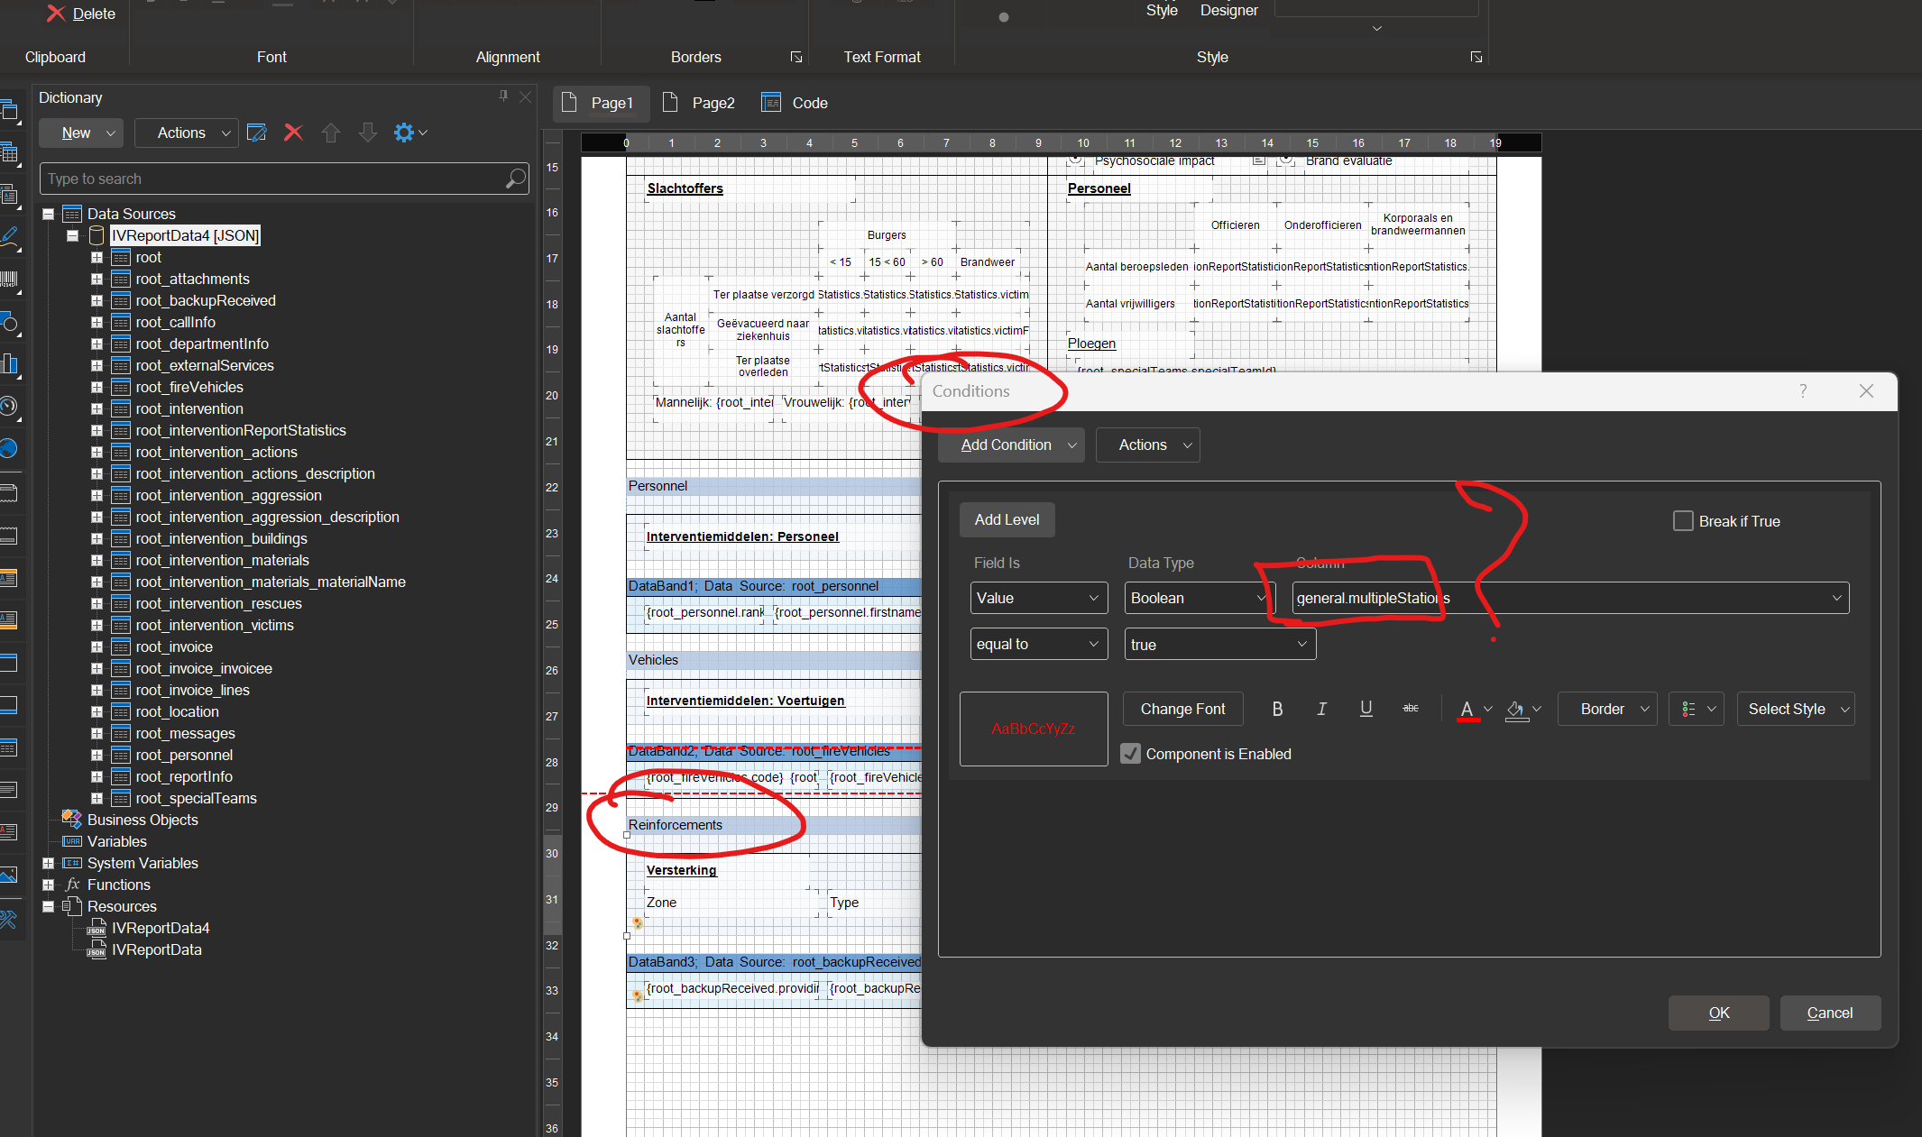Check the Break if True checkbox
This screenshot has height=1137, width=1922.
click(x=1682, y=521)
